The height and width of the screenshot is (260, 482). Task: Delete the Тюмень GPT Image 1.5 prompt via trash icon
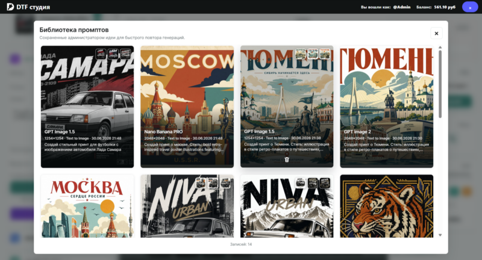pyautogui.click(x=287, y=159)
